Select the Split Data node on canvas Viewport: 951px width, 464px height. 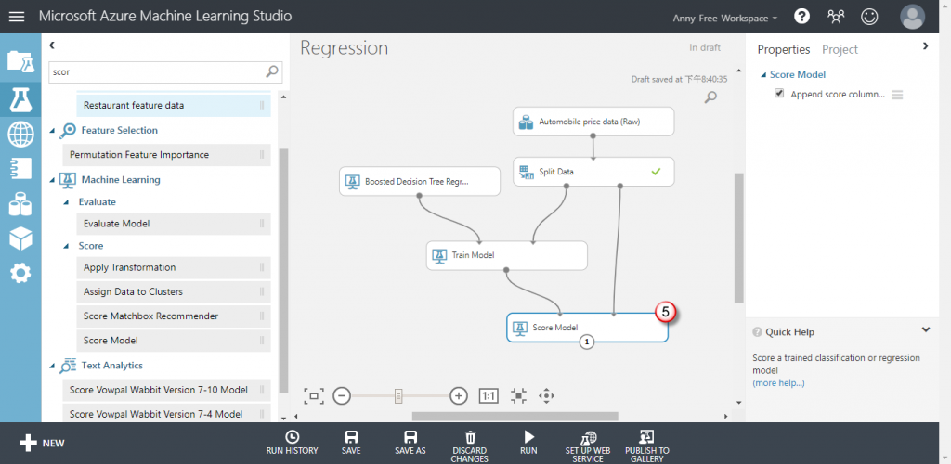(593, 172)
